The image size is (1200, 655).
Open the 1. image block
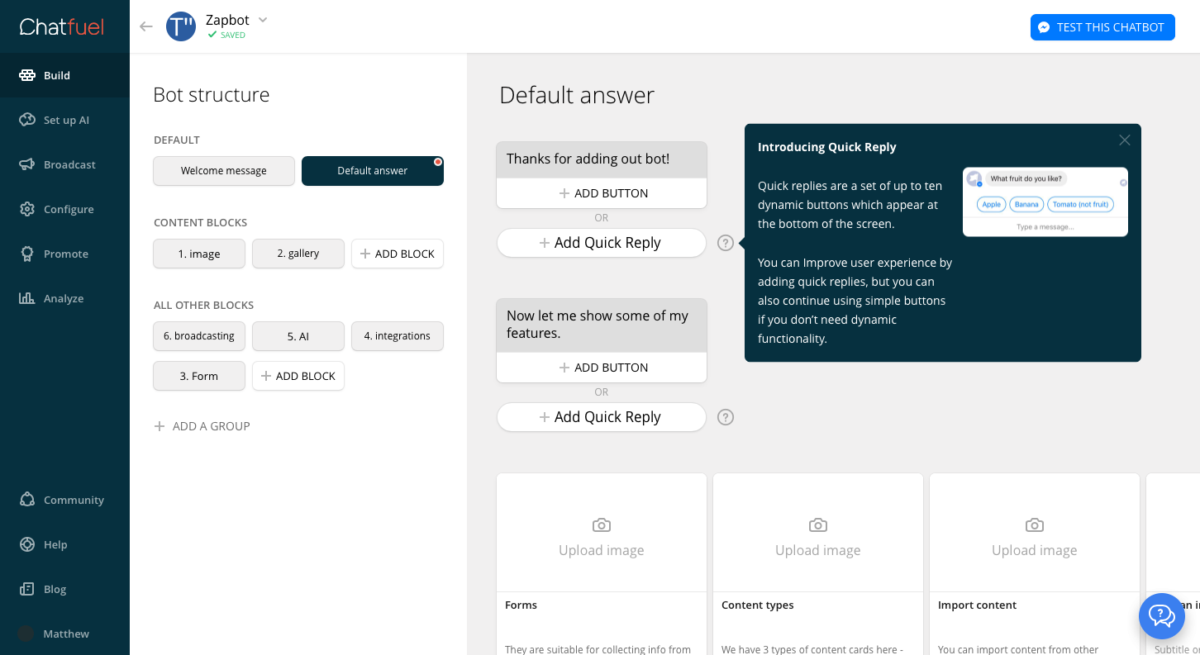pyautogui.click(x=199, y=254)
